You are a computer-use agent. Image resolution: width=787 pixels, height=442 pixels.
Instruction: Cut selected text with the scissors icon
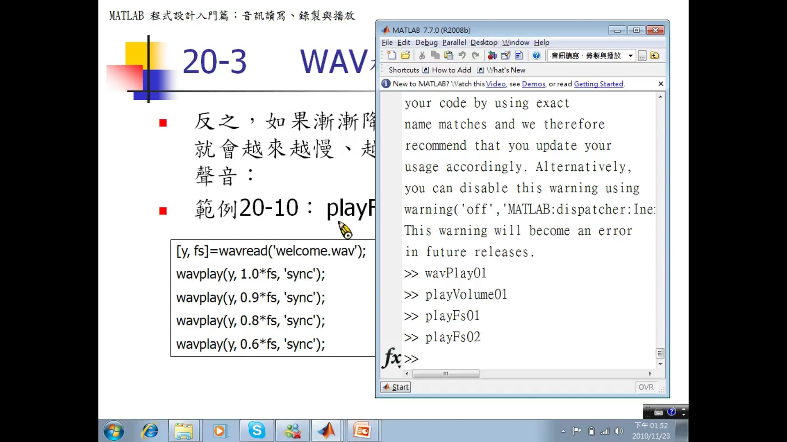pos(422,55)
